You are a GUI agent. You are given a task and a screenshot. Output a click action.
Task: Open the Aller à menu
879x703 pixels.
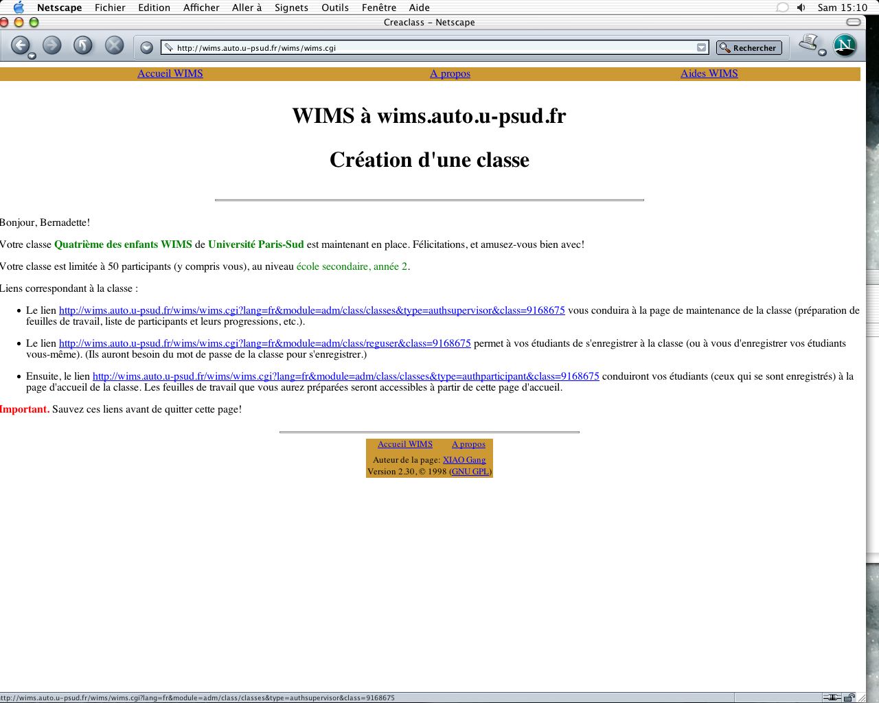pos(247,8)
